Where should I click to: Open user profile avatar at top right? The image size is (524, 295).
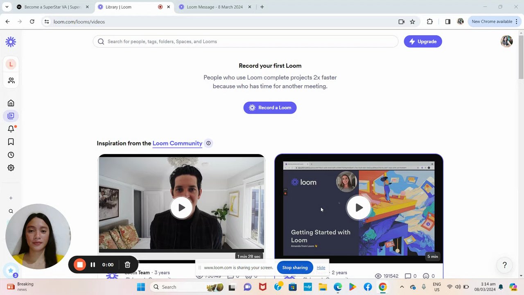[506, 41]
